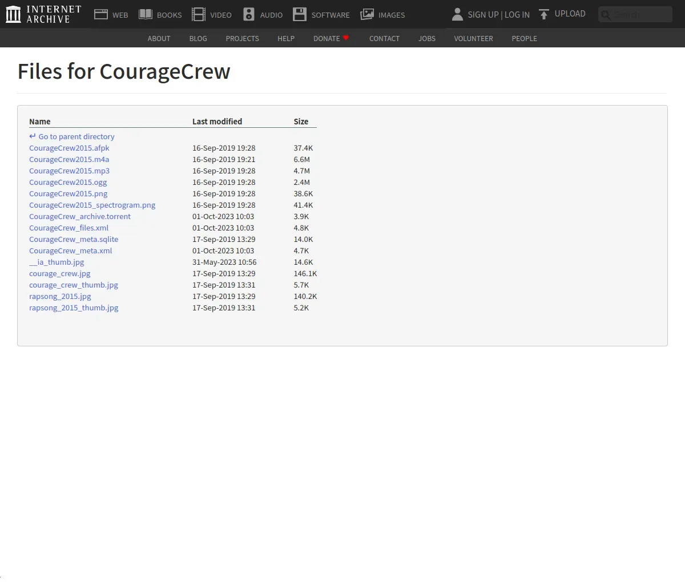Open CourageCrew2015.mp3 file
Screen dimensions: 685x582
click(x=69, y=171)
